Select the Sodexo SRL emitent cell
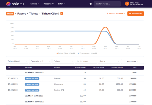Viewport: 152px width, 105px height. (x=59, y=90)
